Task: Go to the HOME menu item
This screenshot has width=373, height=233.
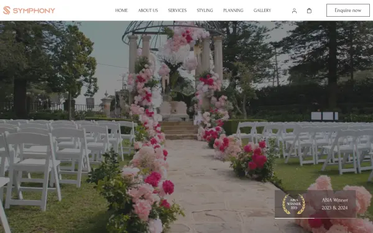Action: click(x=121, y=10)
